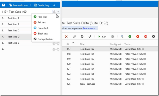Click the Create bug button

tap(42, 5)
